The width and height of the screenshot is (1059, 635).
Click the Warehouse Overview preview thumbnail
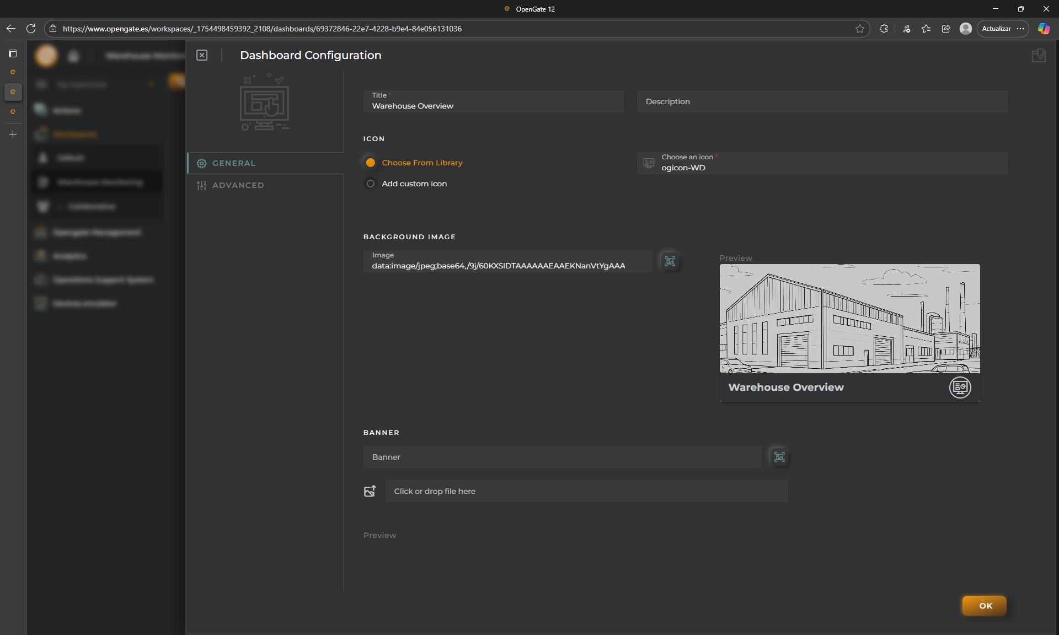849,331
